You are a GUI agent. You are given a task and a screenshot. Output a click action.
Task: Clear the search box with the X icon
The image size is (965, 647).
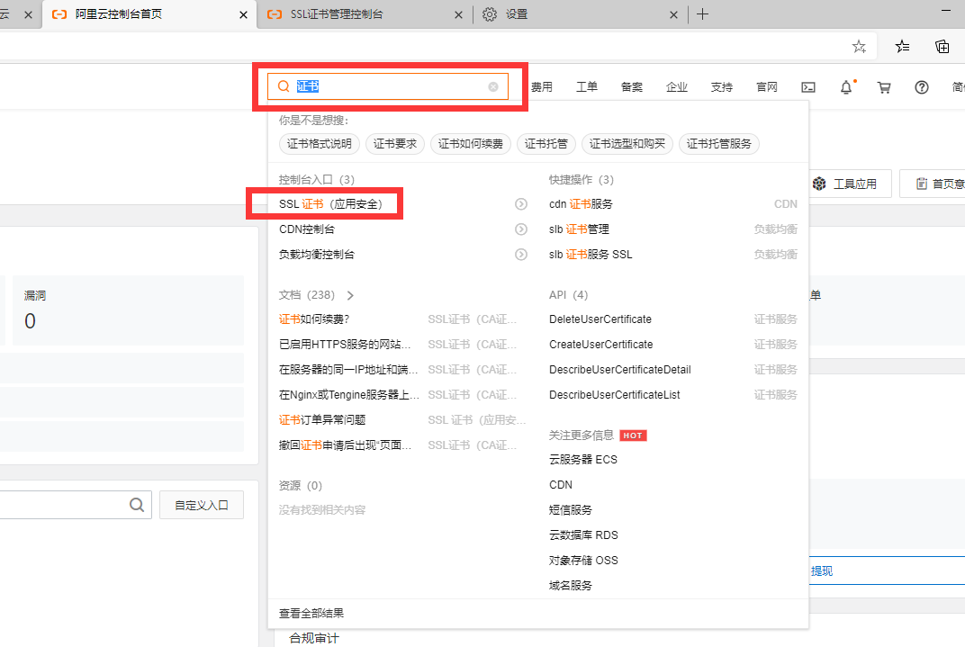[x=493, y=86]
